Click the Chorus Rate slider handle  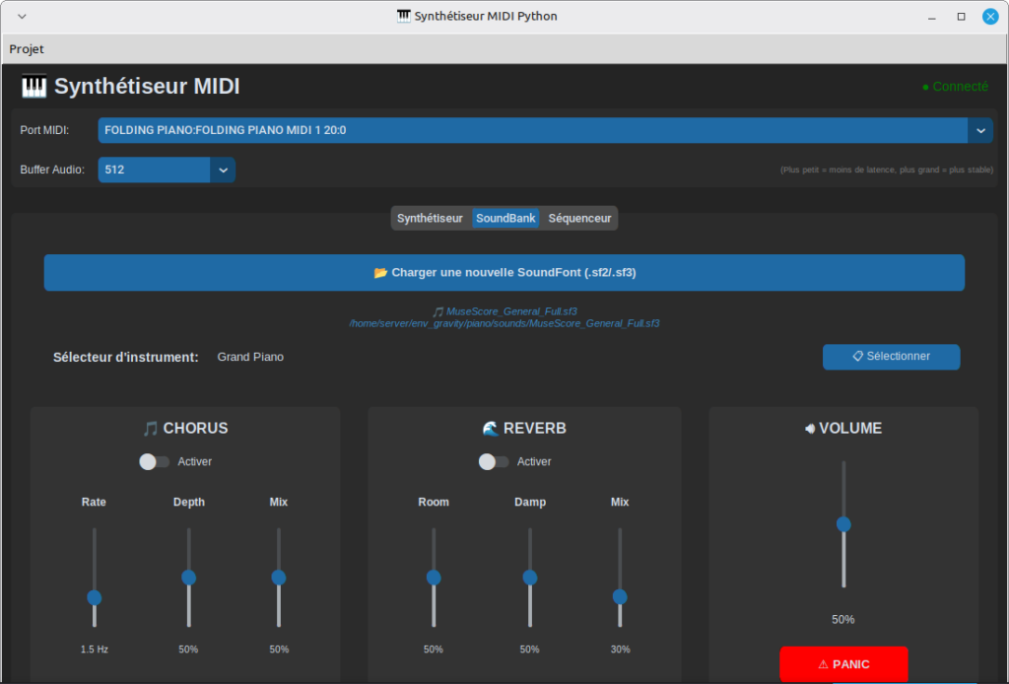[x=95, y=597]
